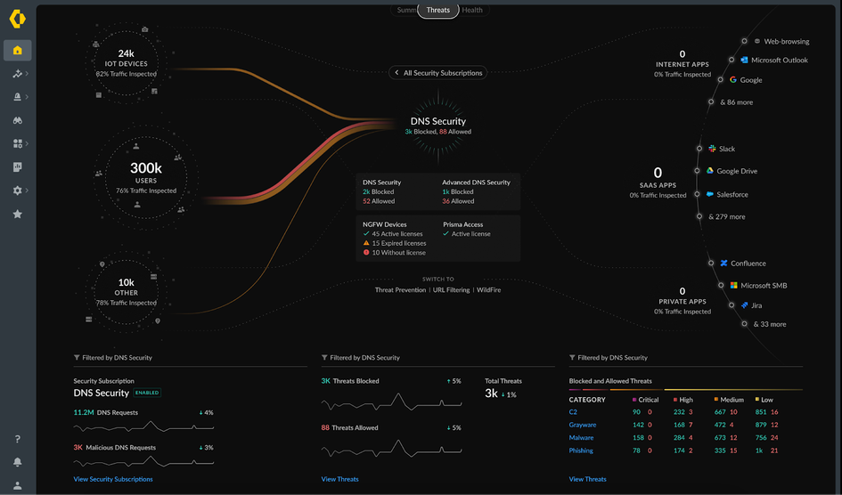Click filter icon above Threats Blocked panel

click(x=324, y=357)
